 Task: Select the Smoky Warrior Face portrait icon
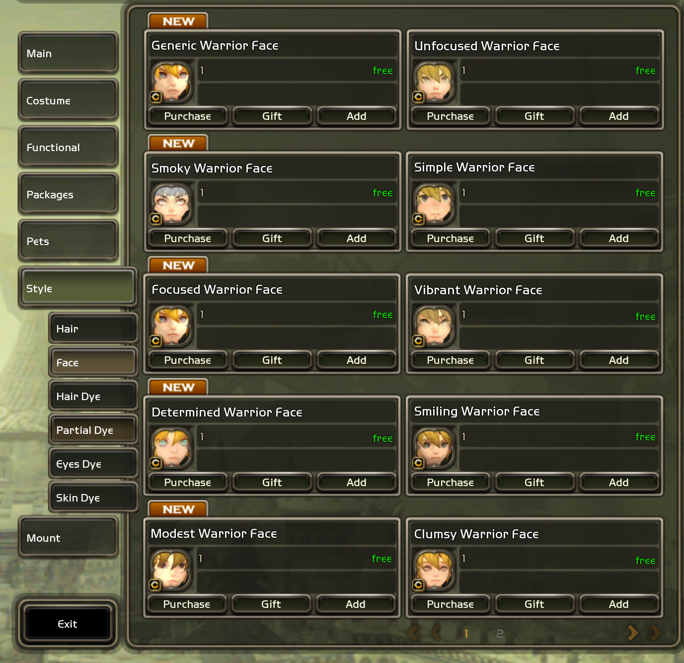point(171,204)
